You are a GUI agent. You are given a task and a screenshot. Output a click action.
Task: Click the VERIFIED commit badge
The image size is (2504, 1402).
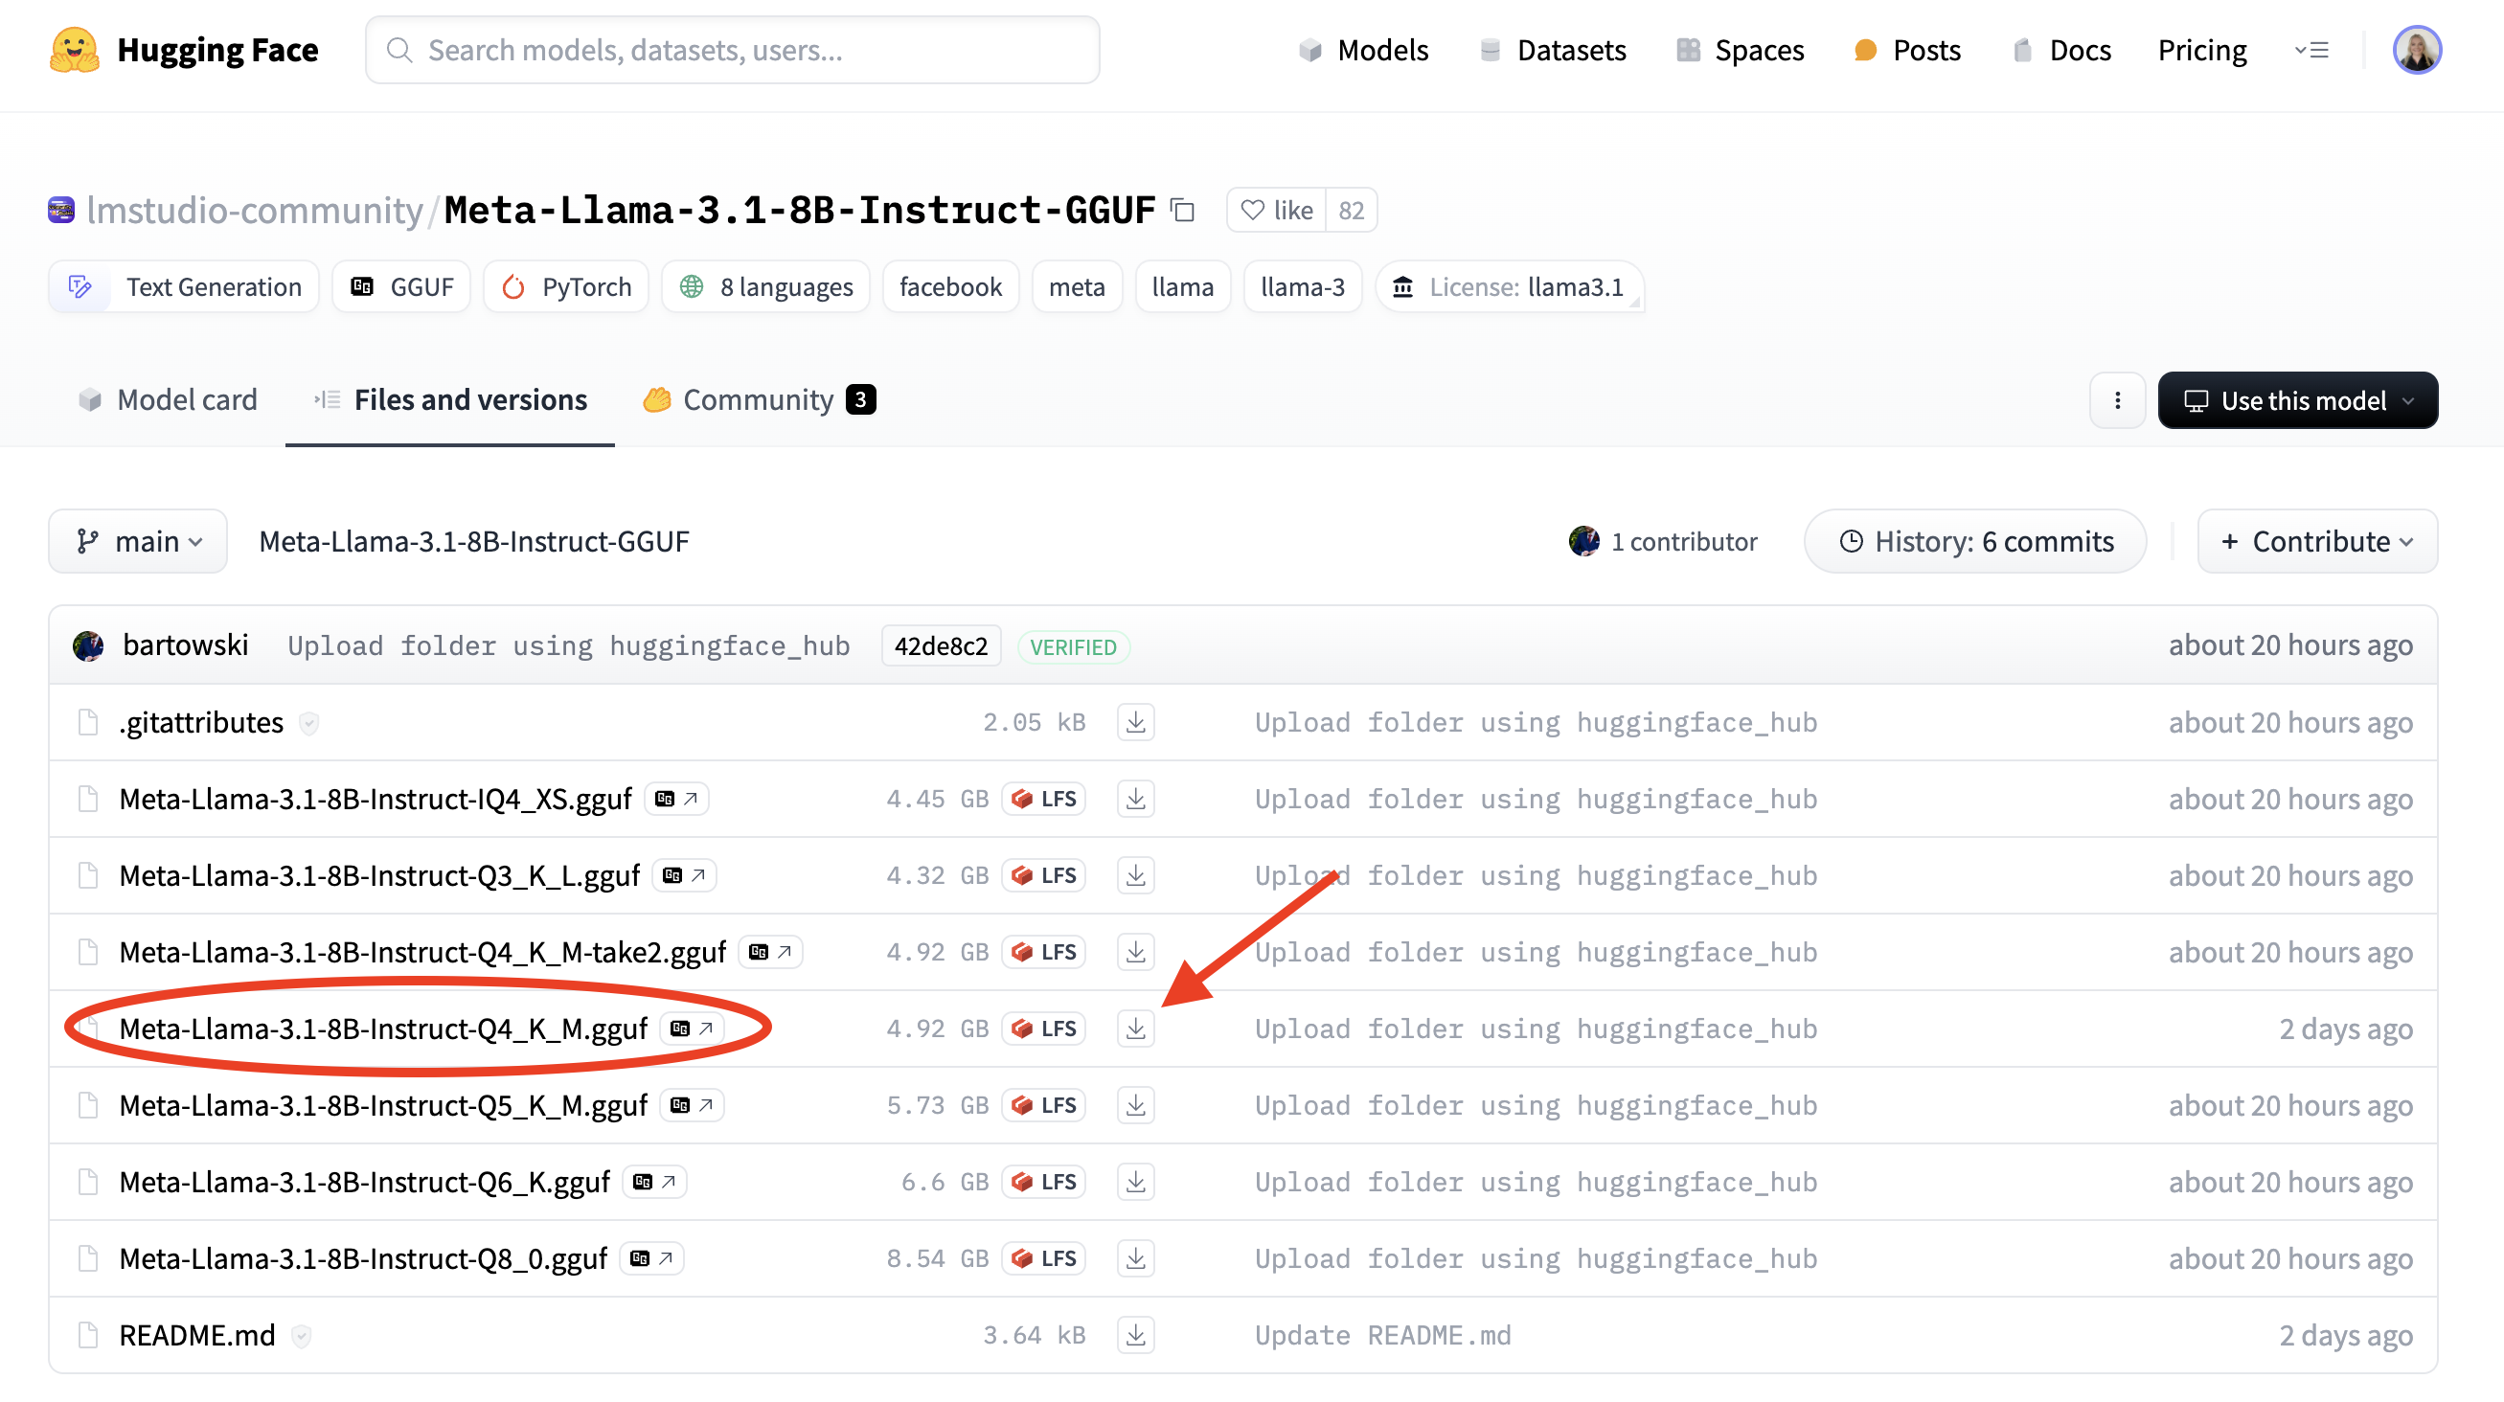point(1073,648)
